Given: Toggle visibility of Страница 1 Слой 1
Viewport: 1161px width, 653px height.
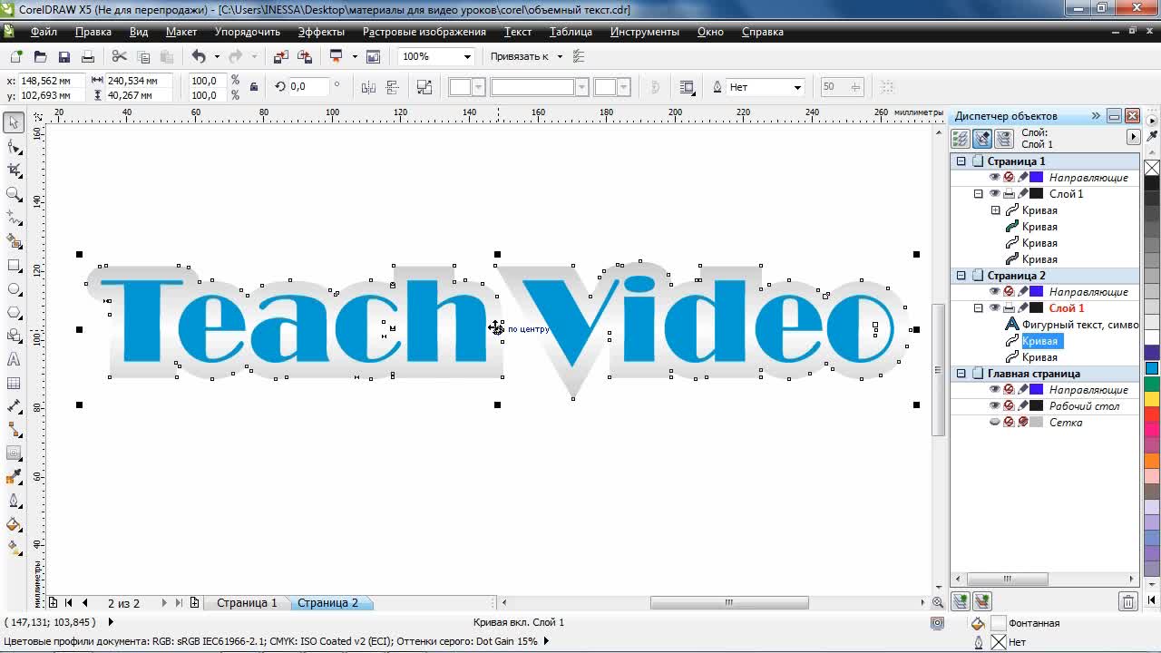Looking at the screenshot, I should (x=994, y=194).
